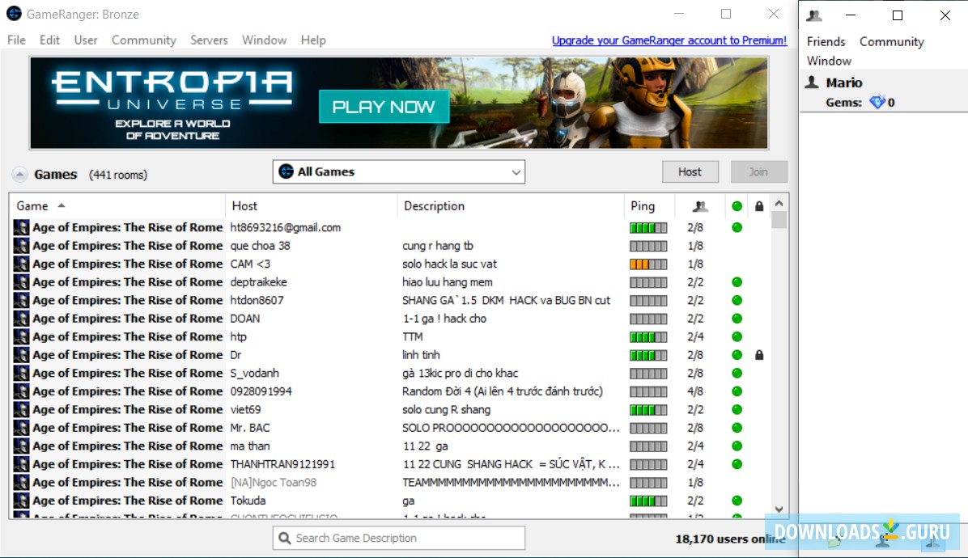Click the game icon in que choa 38 row
968x558 pixels.
(21, 245)
